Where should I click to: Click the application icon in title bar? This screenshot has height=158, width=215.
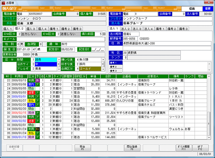coord(3,3)
